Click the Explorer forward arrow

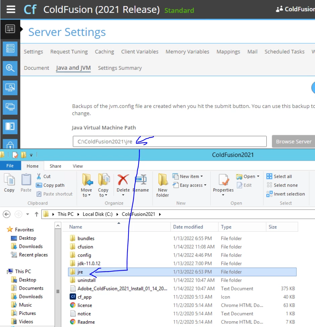coord(18,214)
